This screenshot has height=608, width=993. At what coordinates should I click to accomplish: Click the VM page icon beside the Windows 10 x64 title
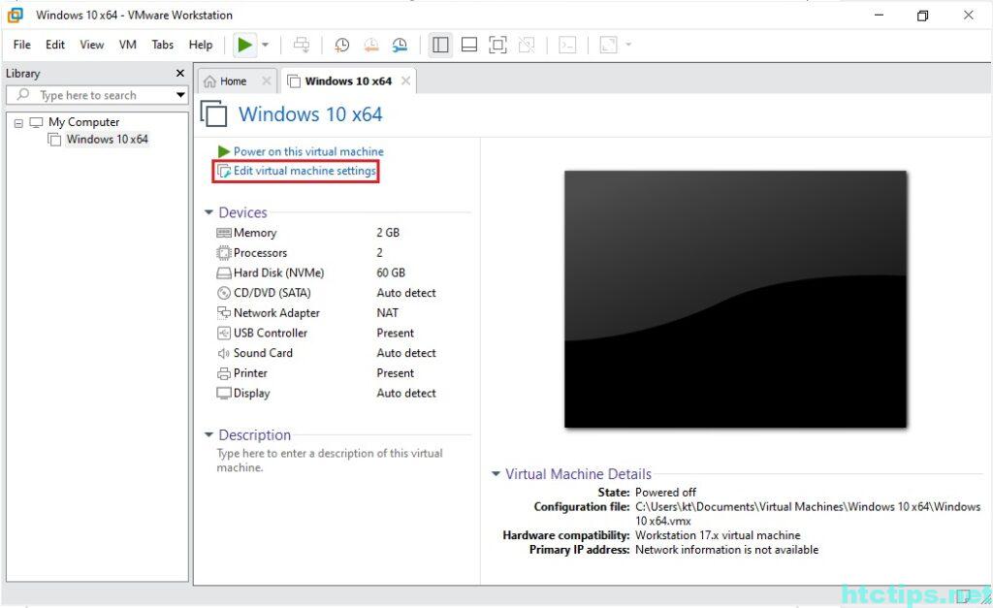213,114
